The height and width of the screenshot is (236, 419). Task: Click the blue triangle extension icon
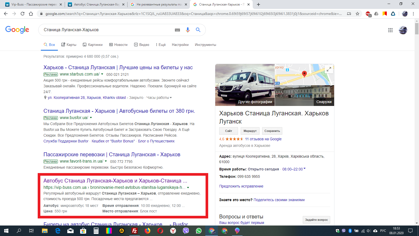tap(393, 14)
